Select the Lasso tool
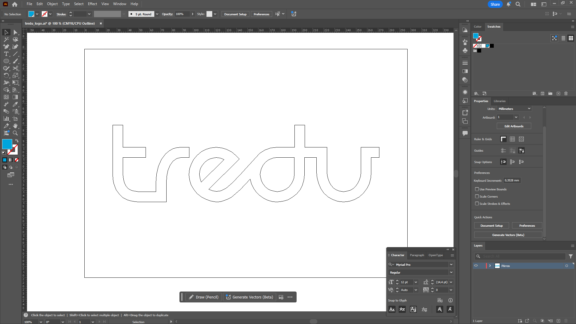The image size is (576, 324). [15, 39]
